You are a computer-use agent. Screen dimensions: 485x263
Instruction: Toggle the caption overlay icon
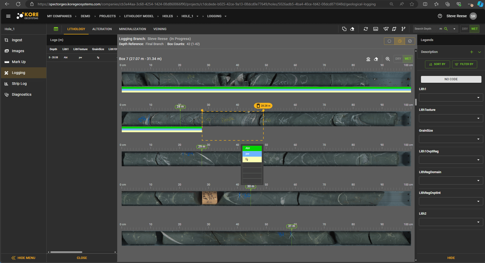[376, 29]
